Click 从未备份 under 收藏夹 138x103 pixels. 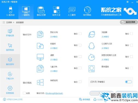point(54,48)
